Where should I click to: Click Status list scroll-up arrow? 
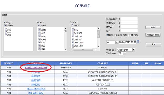point(98,28)
